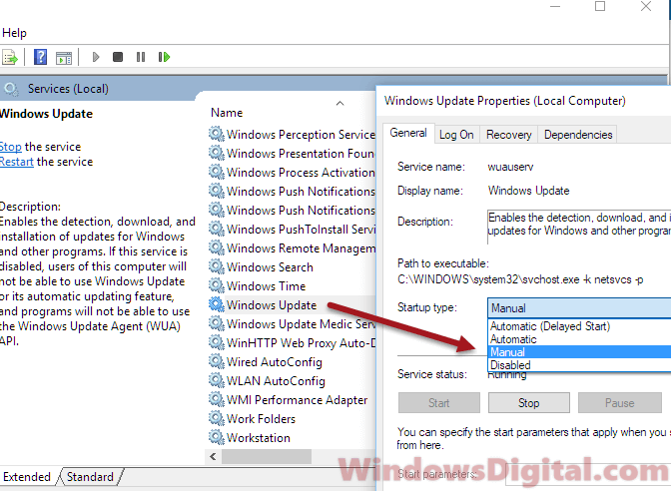Click gear icon beside Windows PushToInstall Service
This screenshot has height=491, width=671.
(217, 229)
